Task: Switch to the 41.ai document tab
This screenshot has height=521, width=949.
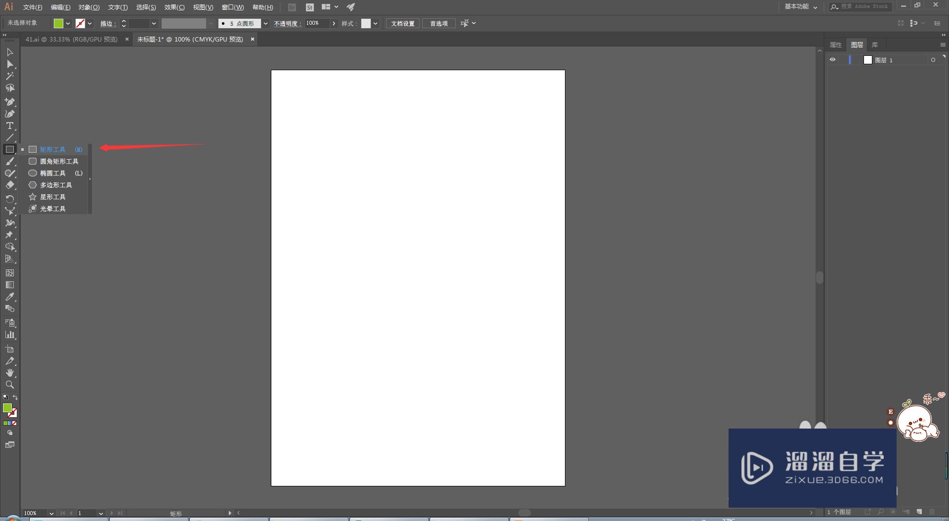Action: point(72,40)
